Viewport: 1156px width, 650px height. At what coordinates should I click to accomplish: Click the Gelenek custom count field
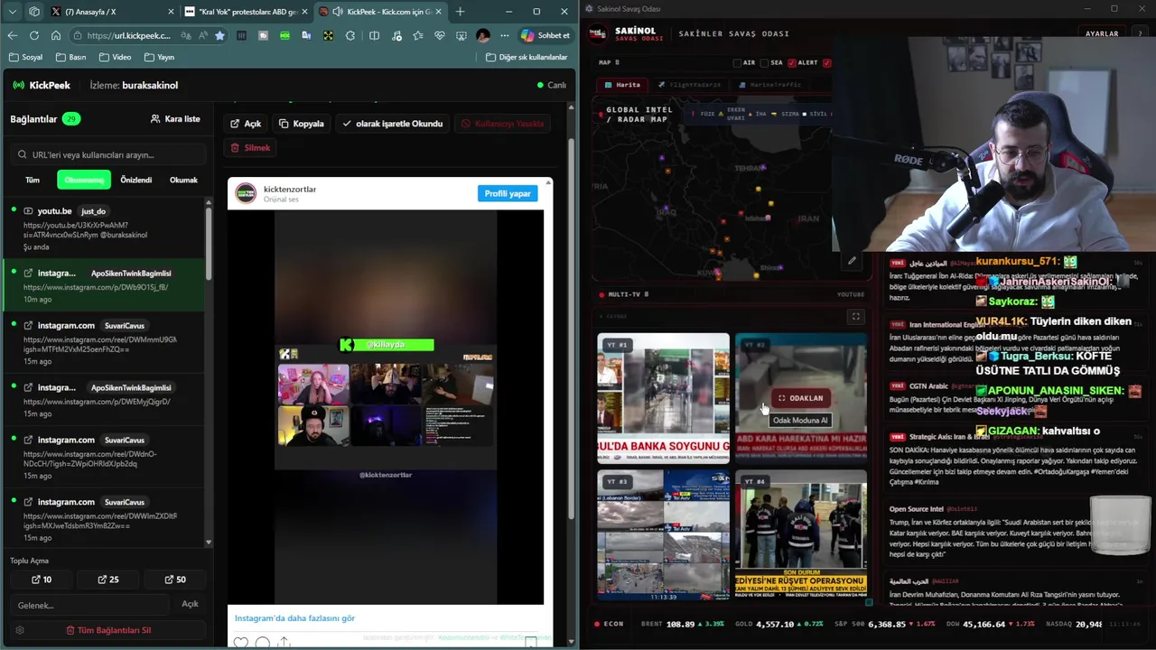click(x=90, y=605)
